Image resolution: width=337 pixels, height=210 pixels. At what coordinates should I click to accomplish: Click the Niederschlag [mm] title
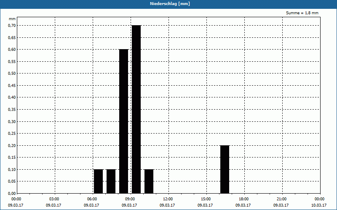[170, 4]
